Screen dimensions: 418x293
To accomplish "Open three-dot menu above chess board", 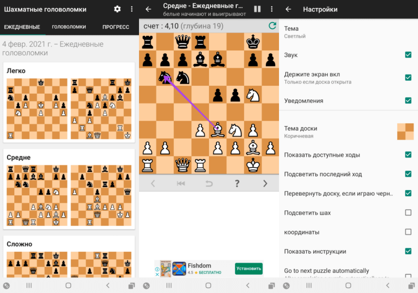I will click(x=272, y=9).
